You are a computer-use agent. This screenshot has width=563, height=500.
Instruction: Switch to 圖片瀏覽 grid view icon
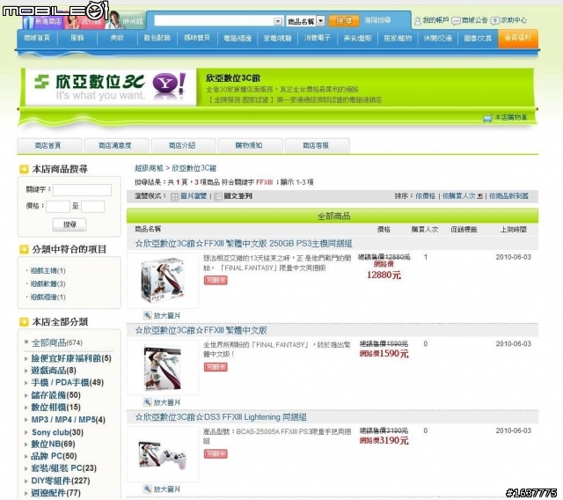pyautogui.click(x=174, y=196)
